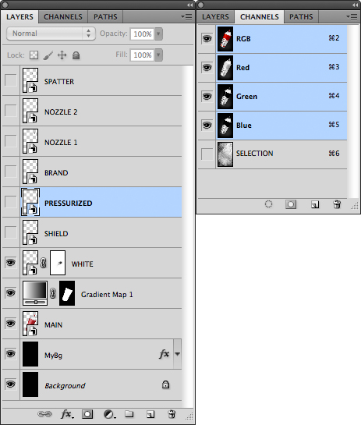Hide the MyBg layer eye icon
Image resolution: width=361 pixels, height=425 pixels.
(11, 354)
